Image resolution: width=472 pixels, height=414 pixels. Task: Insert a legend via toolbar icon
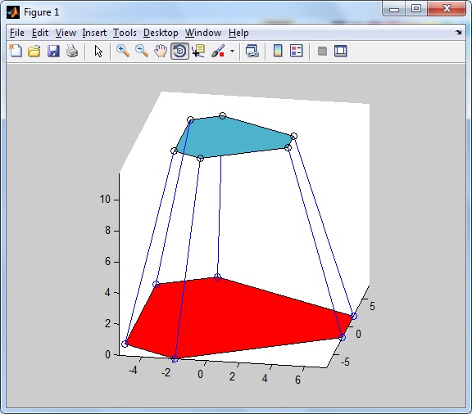tap(296, 51)
